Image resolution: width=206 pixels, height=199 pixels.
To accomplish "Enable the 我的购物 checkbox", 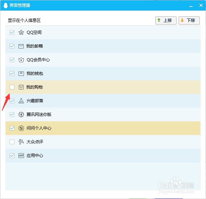I will point(12,87).
